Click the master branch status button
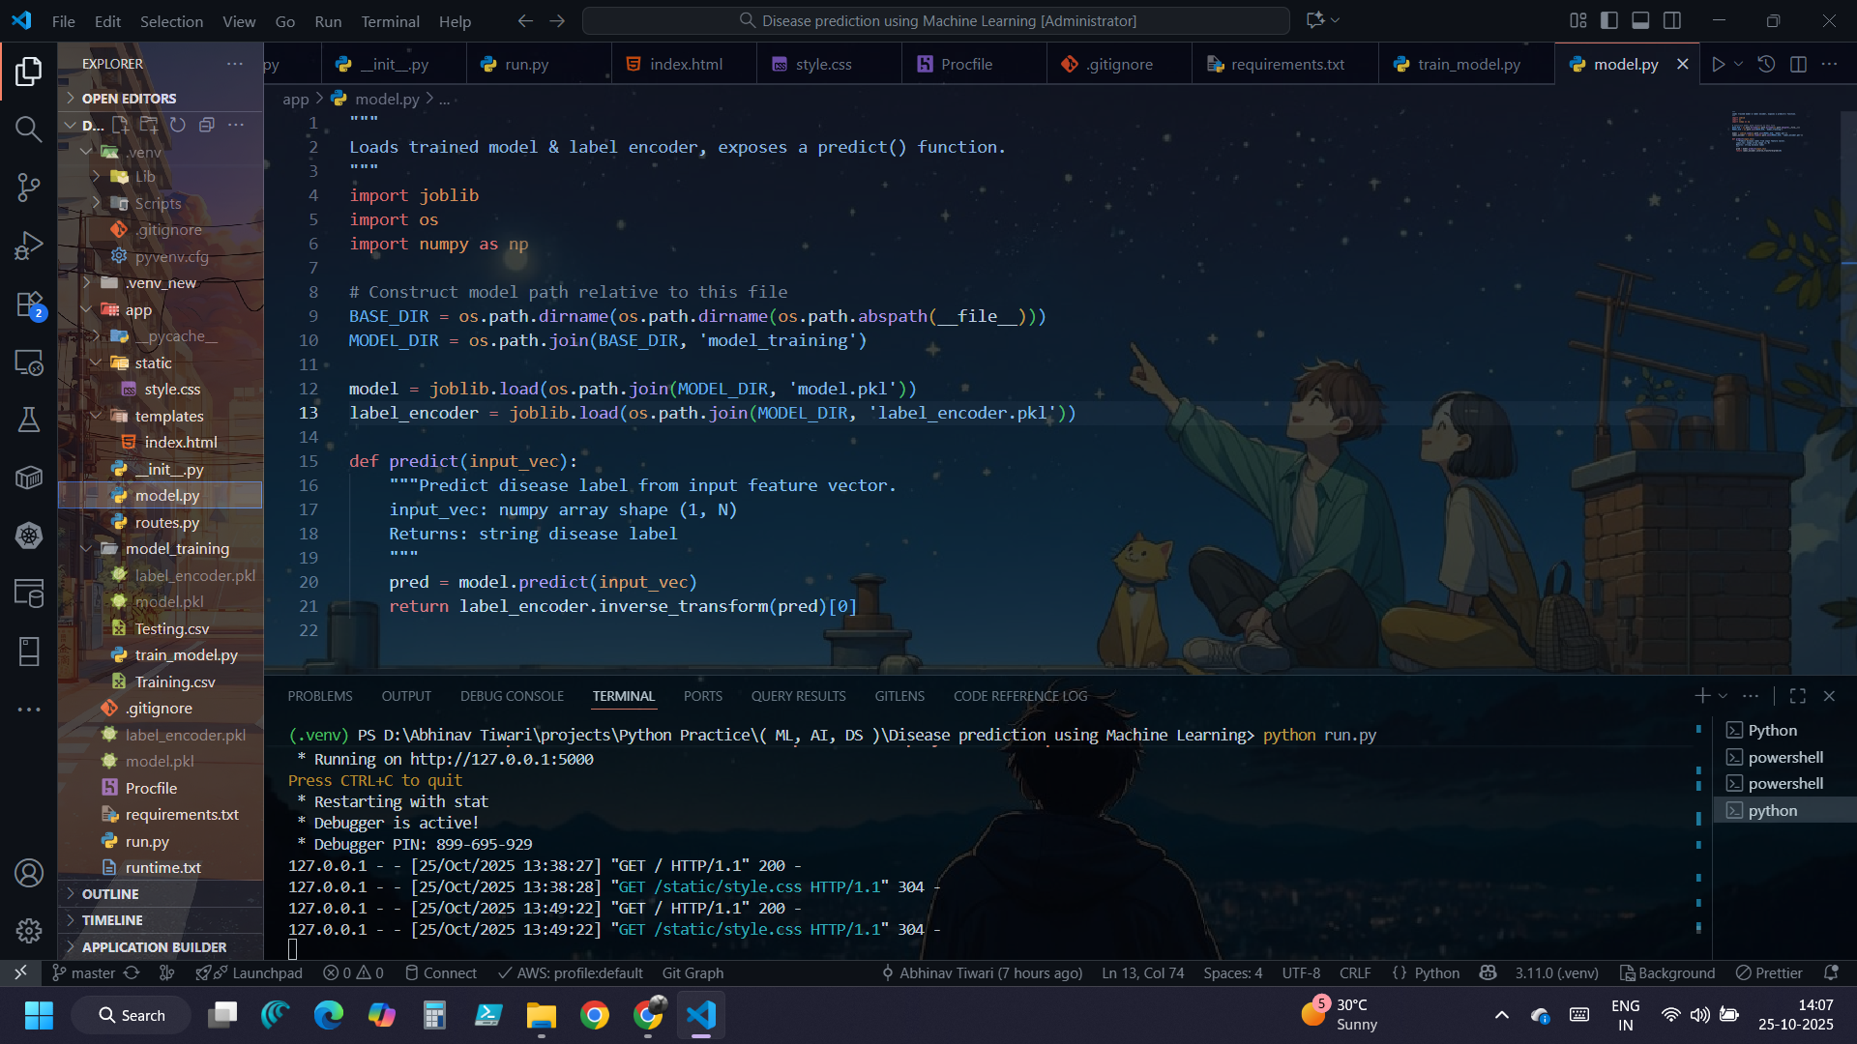This screenshot has width=1857, height=1044. (83, 972)
